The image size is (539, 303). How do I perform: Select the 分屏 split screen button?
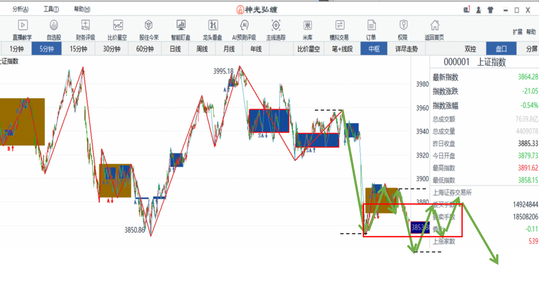coord(532,49)
